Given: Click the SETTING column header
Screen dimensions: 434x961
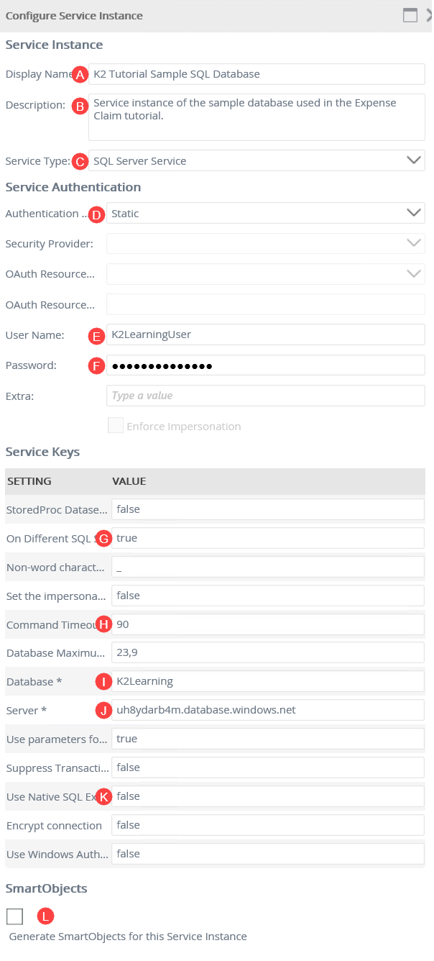Looking at the screenshot, I should click(x=29, y=481).
